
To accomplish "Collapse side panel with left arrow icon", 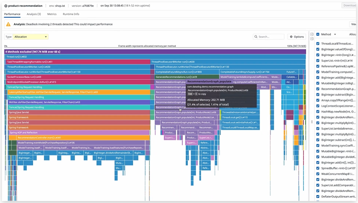I will [x=312, y=34].
